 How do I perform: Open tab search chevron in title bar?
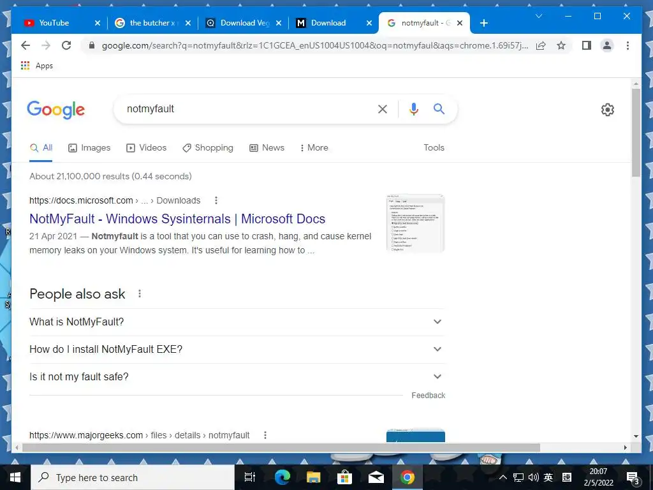(538, 16)
